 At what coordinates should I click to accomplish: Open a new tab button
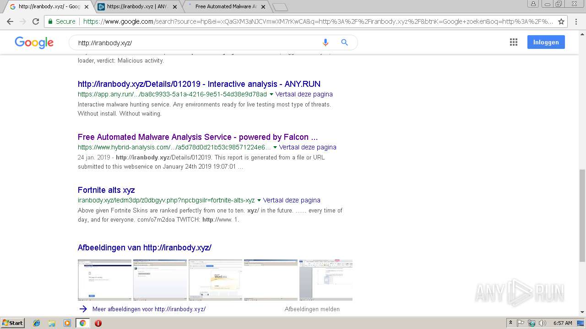tap(280, 7)
